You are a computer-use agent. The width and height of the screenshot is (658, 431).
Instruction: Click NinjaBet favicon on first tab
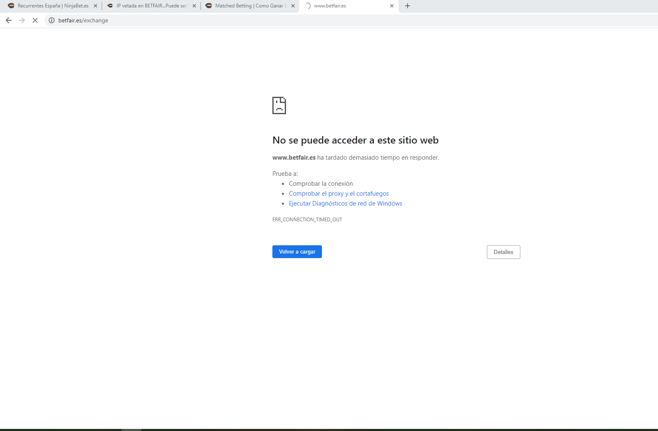11,6
